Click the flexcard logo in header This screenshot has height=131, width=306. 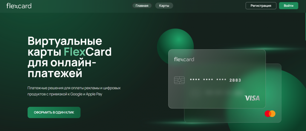coord(19,6)
